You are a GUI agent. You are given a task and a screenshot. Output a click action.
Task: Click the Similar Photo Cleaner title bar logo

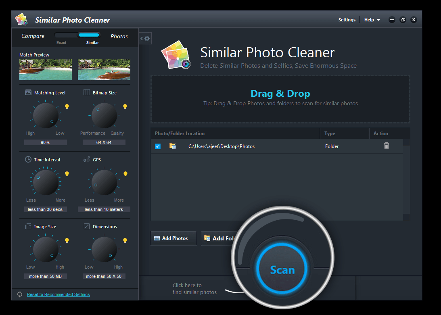21,19
